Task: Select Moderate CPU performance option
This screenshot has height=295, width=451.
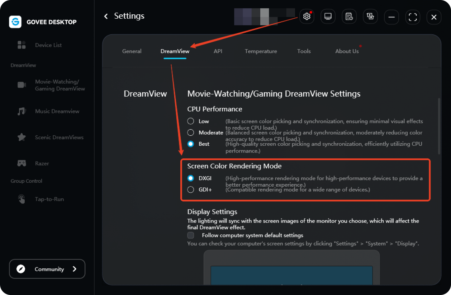Action: coord(191,132)
